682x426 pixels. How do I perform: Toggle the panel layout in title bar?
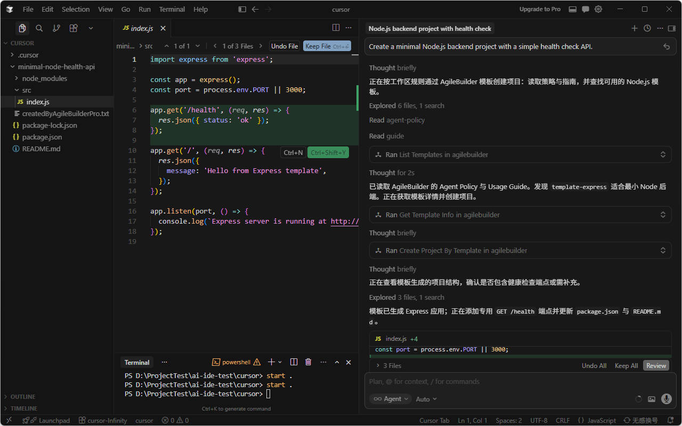point(572,9)
